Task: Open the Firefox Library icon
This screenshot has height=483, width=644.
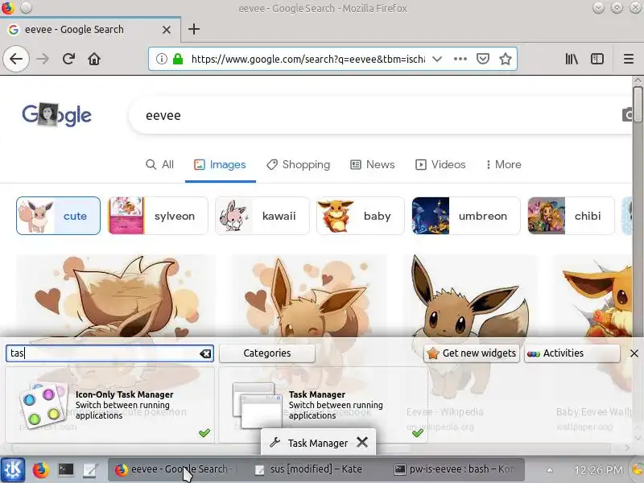Action: pos(572,59)
